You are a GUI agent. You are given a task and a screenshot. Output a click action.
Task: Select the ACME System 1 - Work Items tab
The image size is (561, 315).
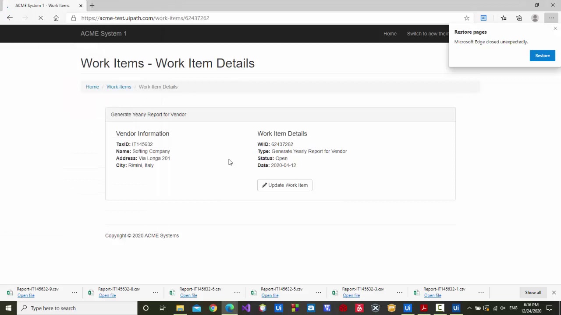point(42,6)
